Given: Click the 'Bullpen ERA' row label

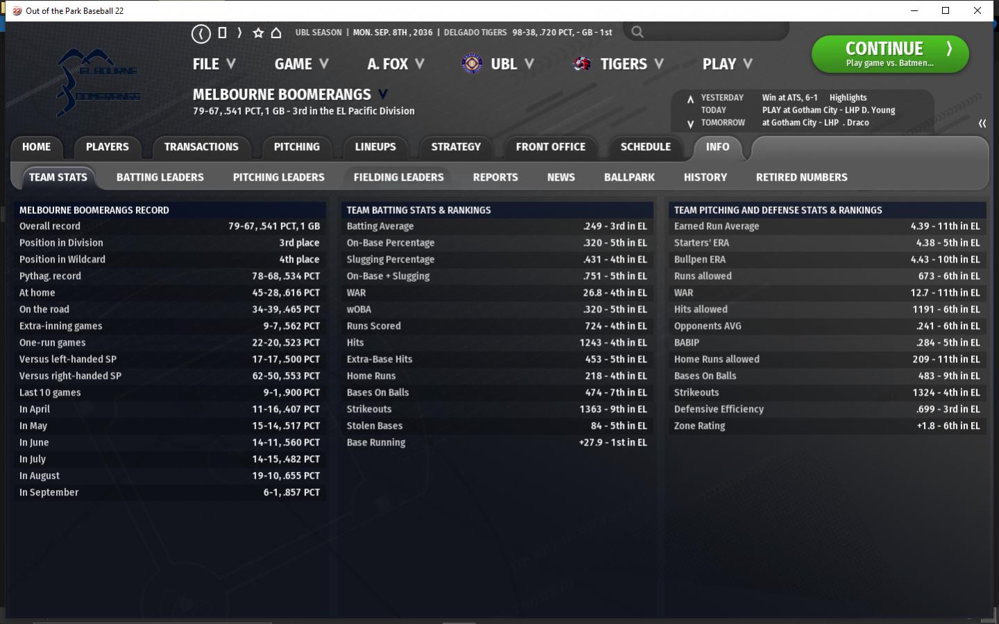Looking at the screenshot, I should (x=700, y=260).
